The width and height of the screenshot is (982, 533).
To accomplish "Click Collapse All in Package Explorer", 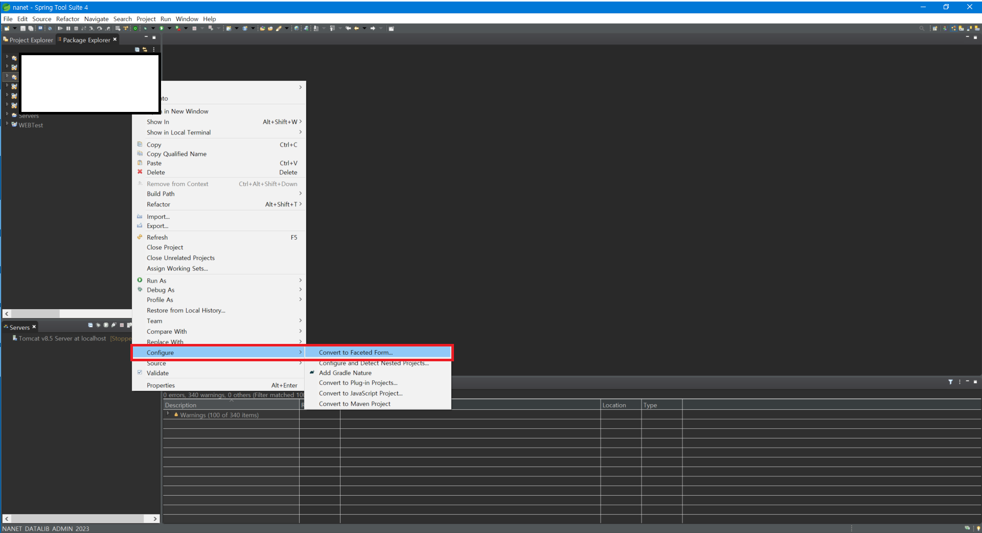I will (x=137, y=50).
